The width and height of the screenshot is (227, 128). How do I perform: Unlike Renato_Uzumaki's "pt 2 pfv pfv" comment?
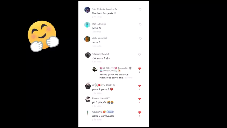click(x=140, y=99)
